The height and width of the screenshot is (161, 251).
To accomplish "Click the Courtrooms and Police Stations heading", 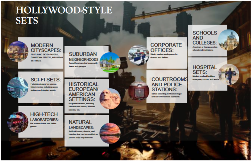I will [167, 84].
